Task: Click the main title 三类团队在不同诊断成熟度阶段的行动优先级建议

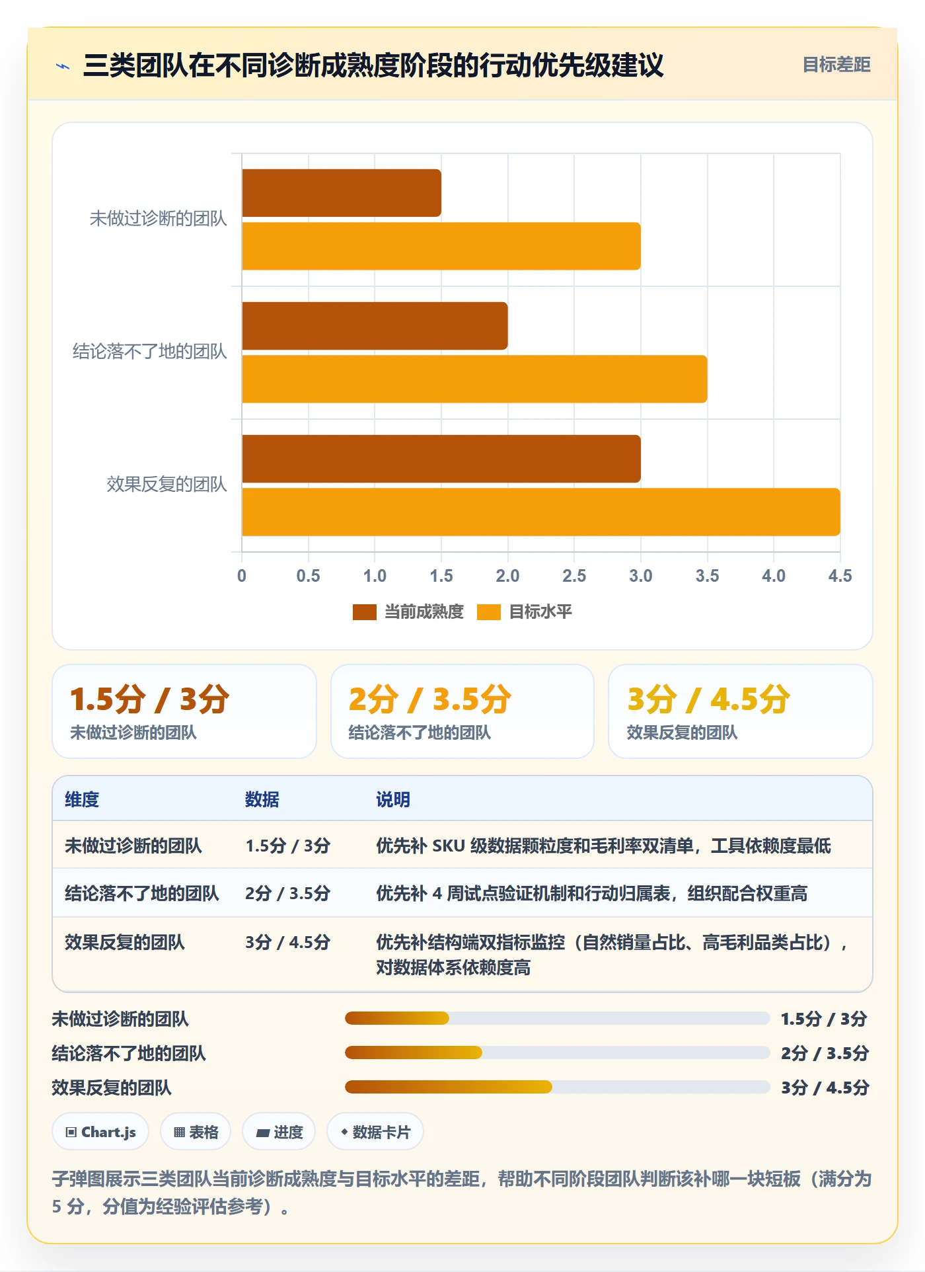Action: [x=373, y=65]
